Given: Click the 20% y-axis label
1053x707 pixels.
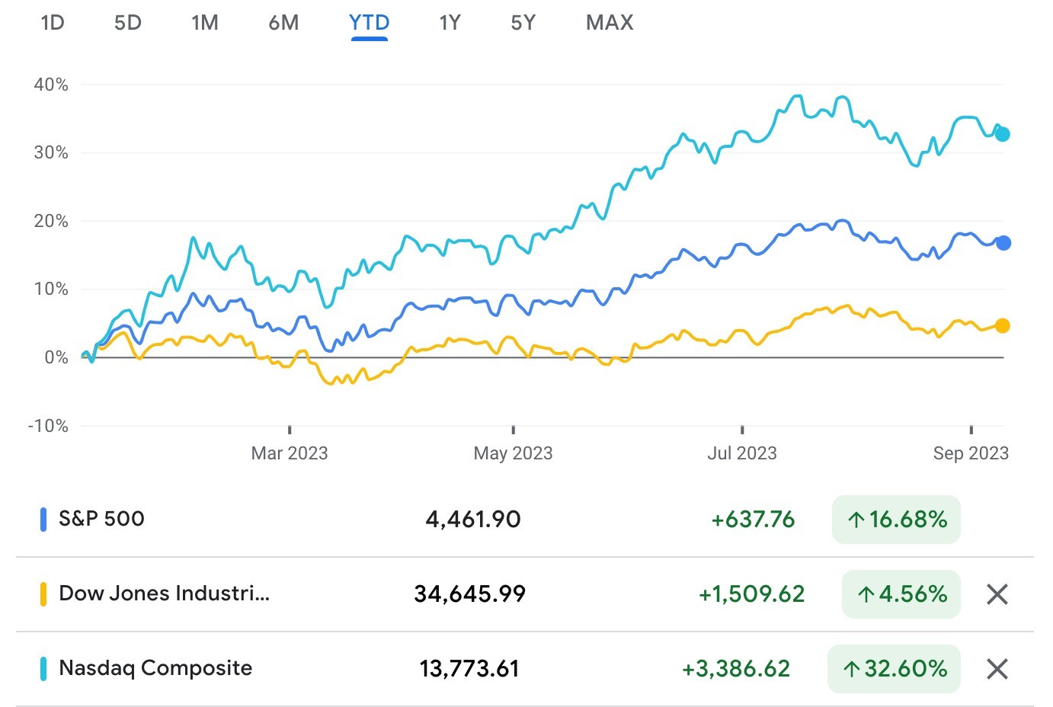Looking at the screenshot, I should tap(51, 221).
